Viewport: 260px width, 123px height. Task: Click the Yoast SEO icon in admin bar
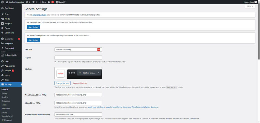pos(50,2)
